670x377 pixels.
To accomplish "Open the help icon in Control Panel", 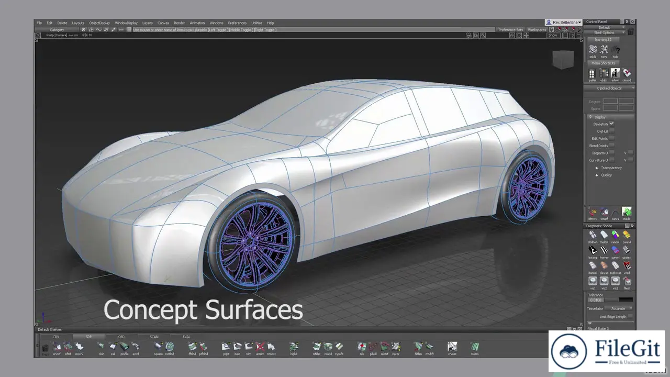I will pyautogui.click(x=616, y=51).
